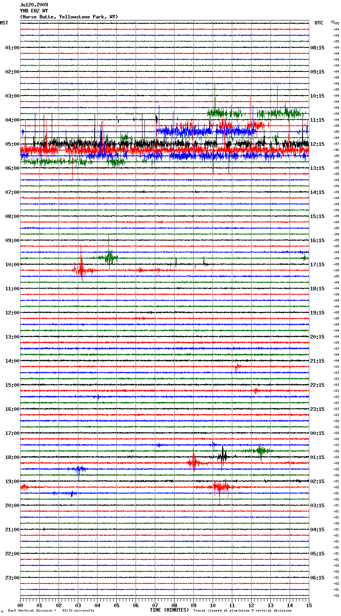Click the MST time label "16:00"
341x616 pixels.
12,409
